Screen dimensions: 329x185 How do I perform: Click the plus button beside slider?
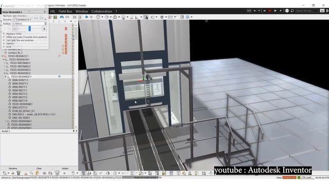(44, 29)
